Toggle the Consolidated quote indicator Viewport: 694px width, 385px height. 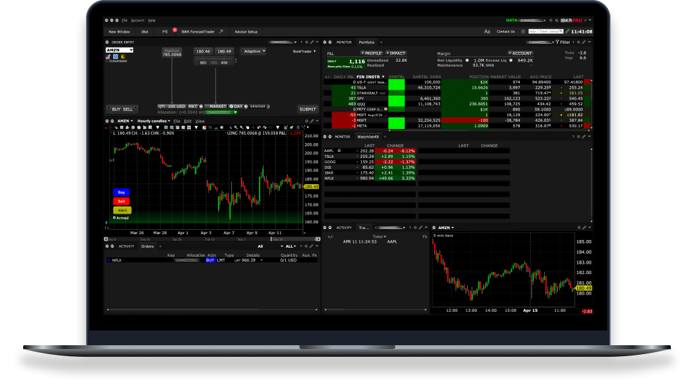[x=118, y=61]
